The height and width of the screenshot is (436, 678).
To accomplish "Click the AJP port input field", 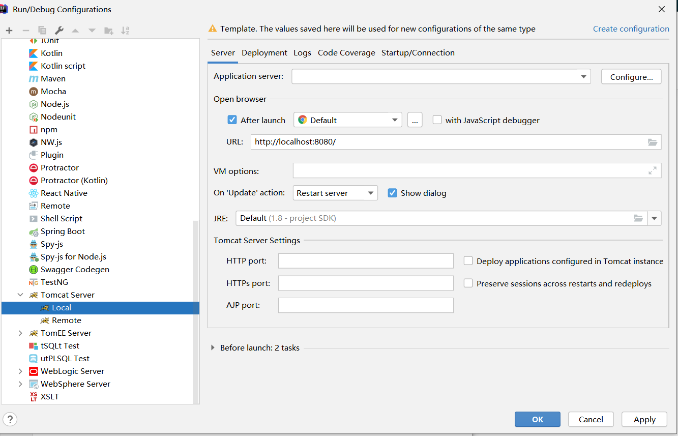I will (366, 305).
